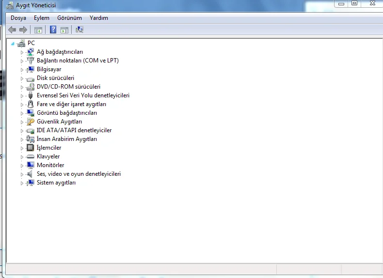The height and width of the screenshot is (278, 383).
Task: Expand Görüntü bağdaştırıcıları node
Action: [x=22, y=113]
